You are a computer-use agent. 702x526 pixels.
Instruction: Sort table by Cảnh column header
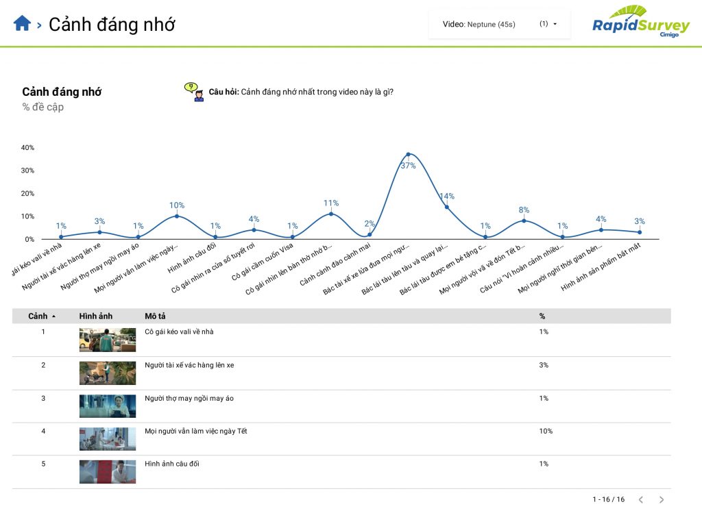pos(38,316)
